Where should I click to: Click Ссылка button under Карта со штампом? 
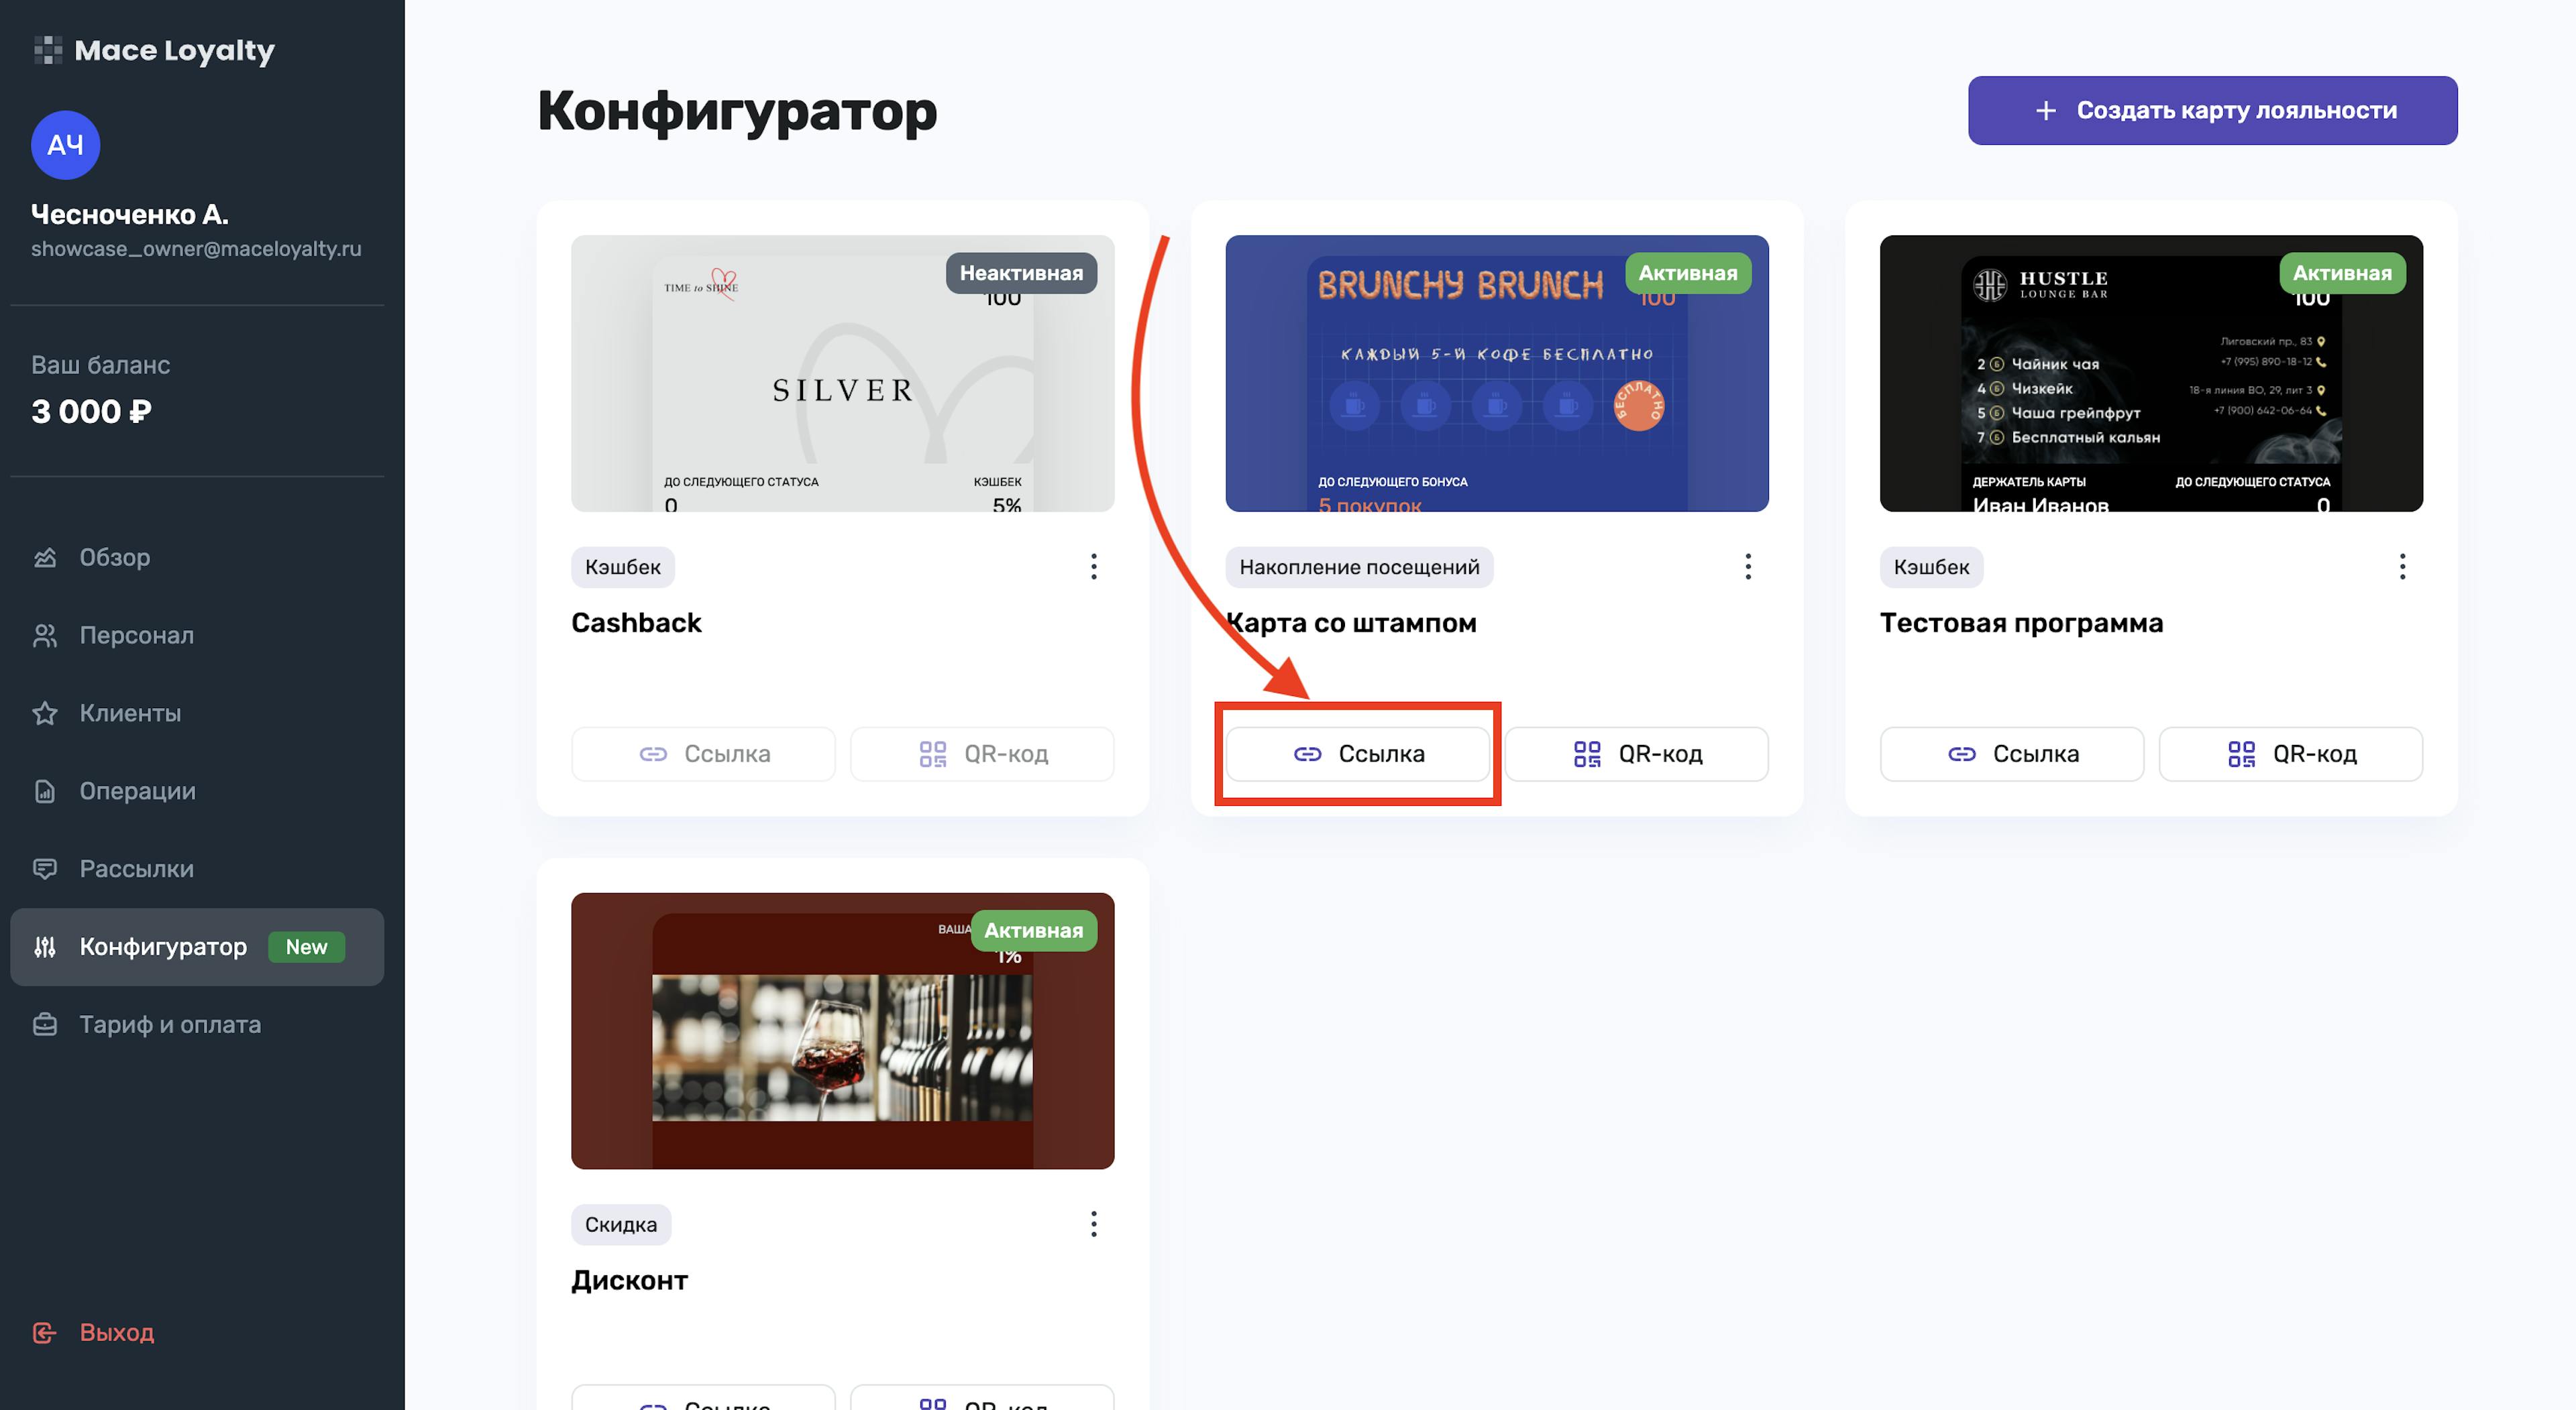pyautogui.click(x=1357, y=754)
